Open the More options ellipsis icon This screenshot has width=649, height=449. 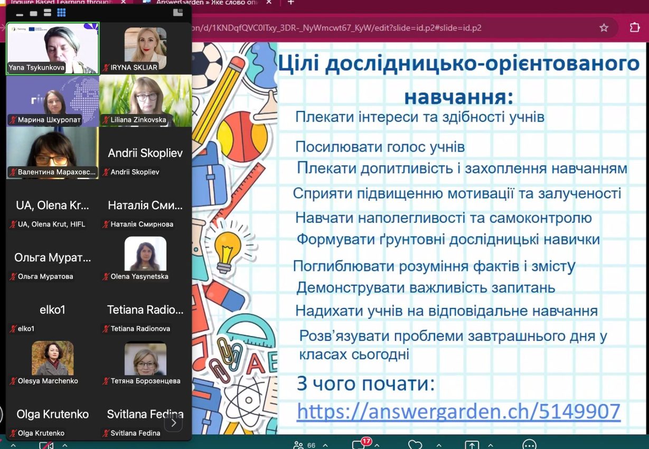click(529, 445)
